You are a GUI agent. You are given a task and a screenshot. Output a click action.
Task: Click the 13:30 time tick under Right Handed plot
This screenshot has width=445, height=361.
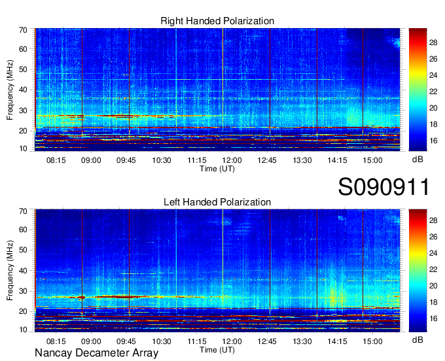[302, 160]
